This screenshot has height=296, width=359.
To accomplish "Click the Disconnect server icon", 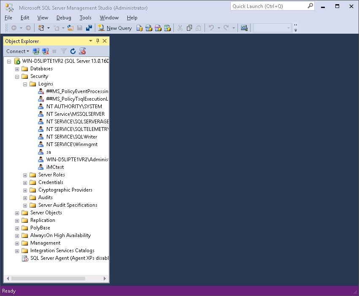I will 45,51.
